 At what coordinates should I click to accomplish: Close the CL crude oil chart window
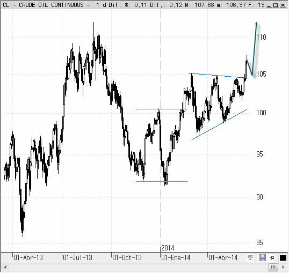(283, 5)
